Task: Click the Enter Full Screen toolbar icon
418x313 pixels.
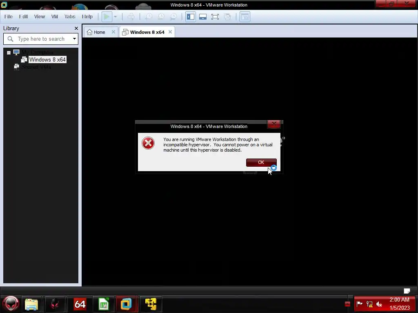Action: 215,16
